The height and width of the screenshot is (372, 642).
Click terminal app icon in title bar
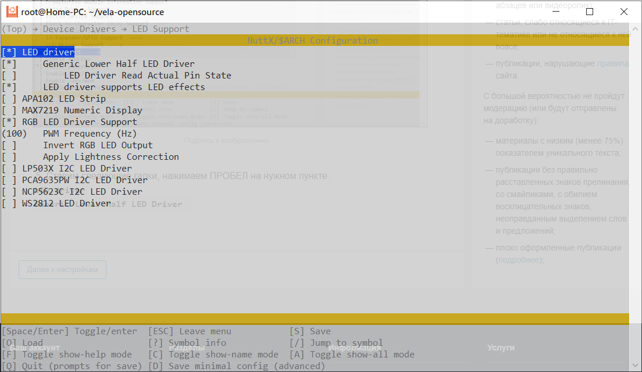point(12,12)
